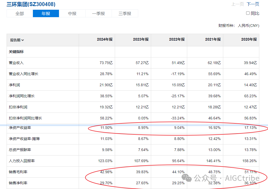This screenshot has height=189, width=268.
Task: Click the 39.94亿 revenue value
Action: 250,63
